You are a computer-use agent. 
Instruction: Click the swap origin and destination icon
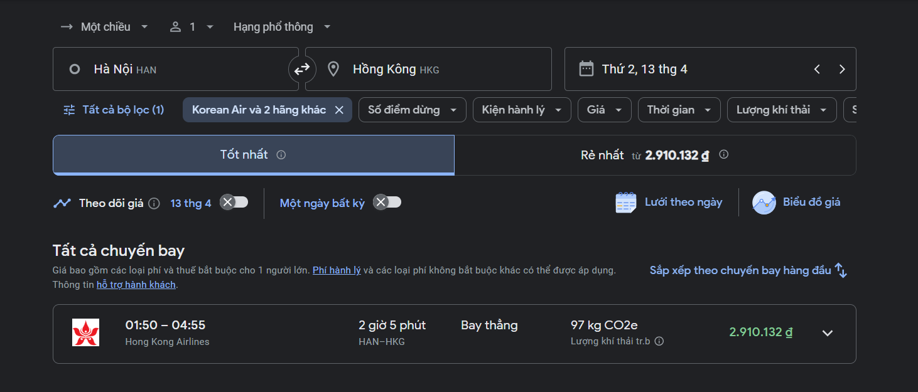tap(302, 69)
